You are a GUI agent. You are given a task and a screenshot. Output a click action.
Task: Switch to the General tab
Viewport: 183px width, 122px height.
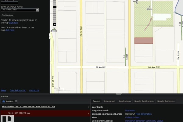[x=96, y=101]
